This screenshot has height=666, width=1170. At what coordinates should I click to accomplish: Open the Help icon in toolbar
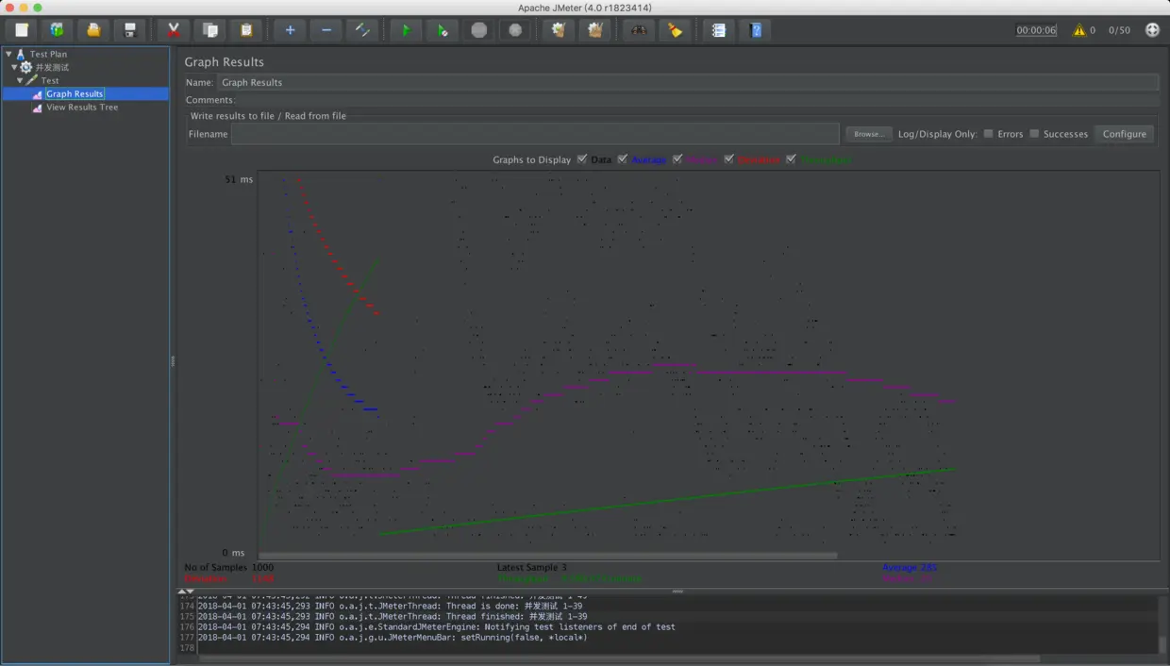pyautogui.click(x=755, y=30)
